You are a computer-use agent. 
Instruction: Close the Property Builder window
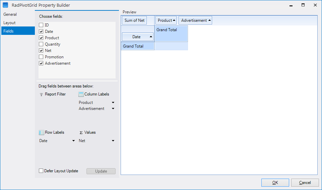[315, 5]
